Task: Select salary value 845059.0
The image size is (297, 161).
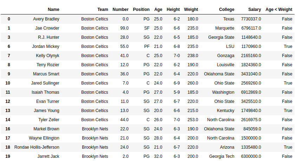Action: click(252, 129)
